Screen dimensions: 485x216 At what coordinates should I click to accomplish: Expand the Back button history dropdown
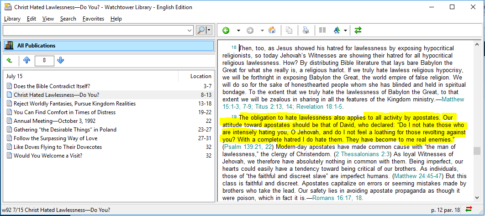pyautogui.click(x=238, y=30)
